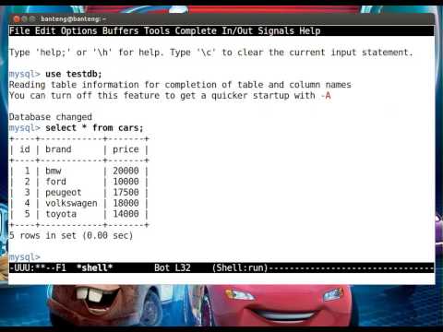Screen dimensions: 443x332
Task: Click the 'volkswagen' brand cell
Action: (x=71, y=203)
